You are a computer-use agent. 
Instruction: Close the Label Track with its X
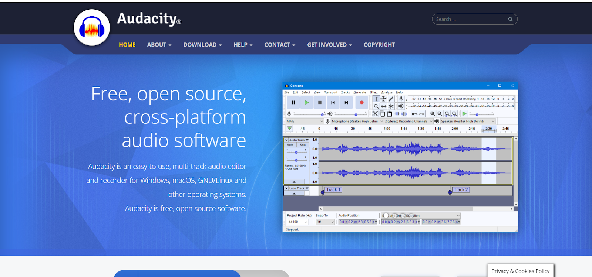(286, 188)
